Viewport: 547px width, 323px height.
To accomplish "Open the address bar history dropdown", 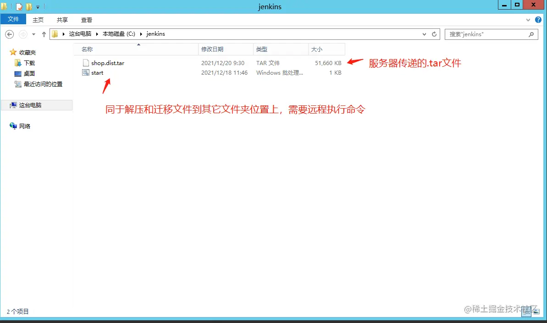I will pyautogui.click(x=424, y=34).
